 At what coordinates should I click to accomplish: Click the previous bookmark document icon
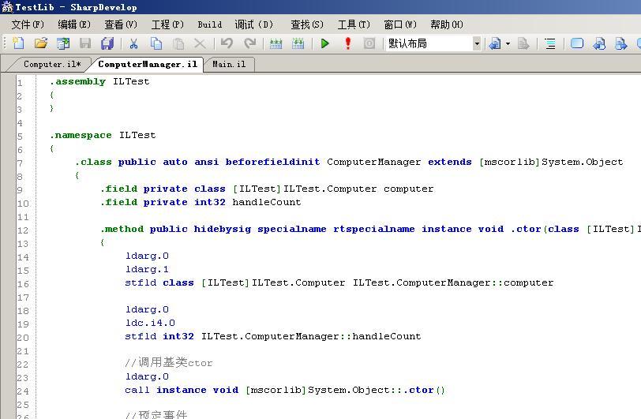pos(599,43)
